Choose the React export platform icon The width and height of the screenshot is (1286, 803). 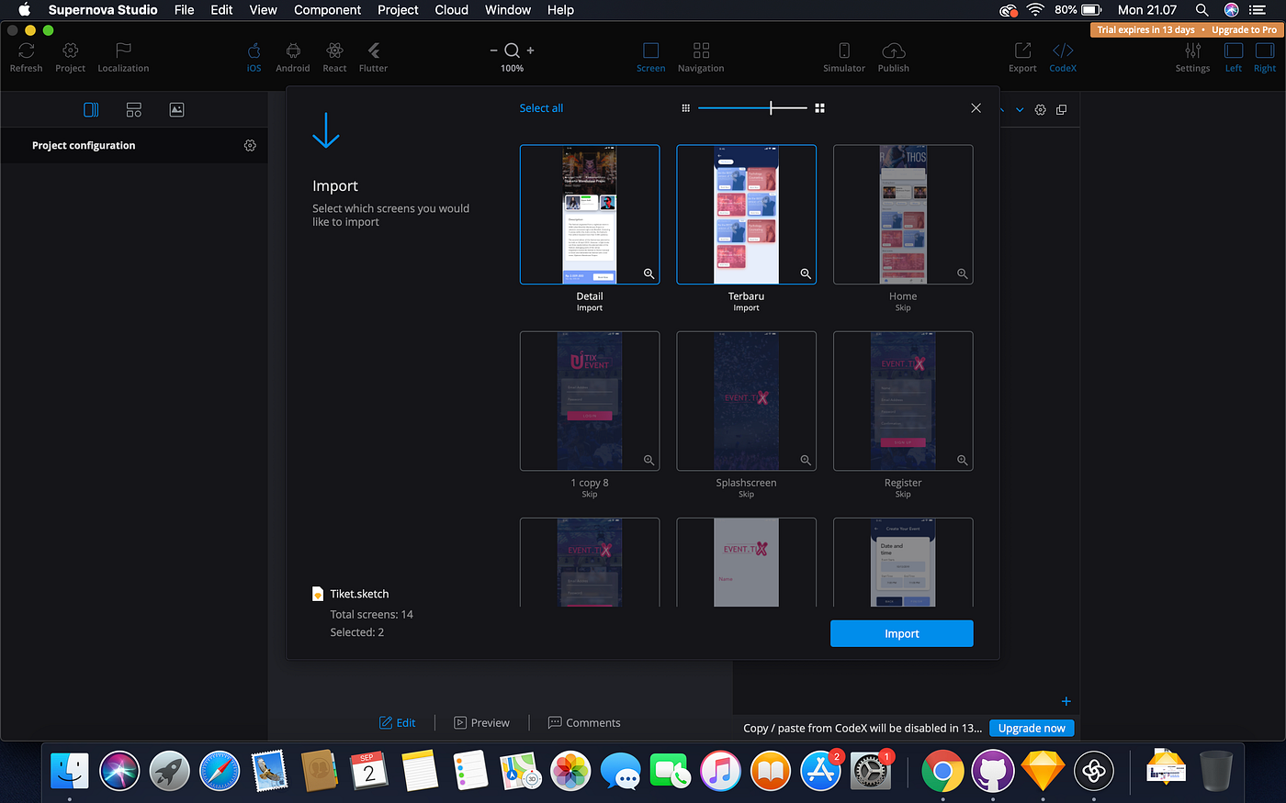334,57
